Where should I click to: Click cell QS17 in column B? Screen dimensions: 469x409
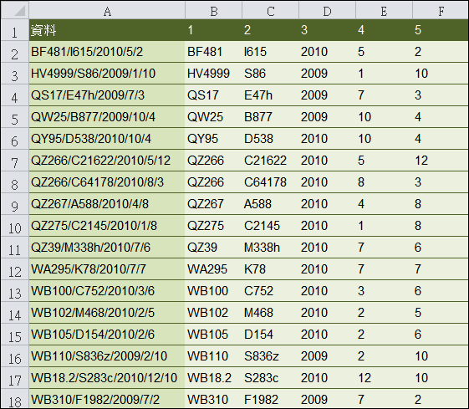[213, 95]
